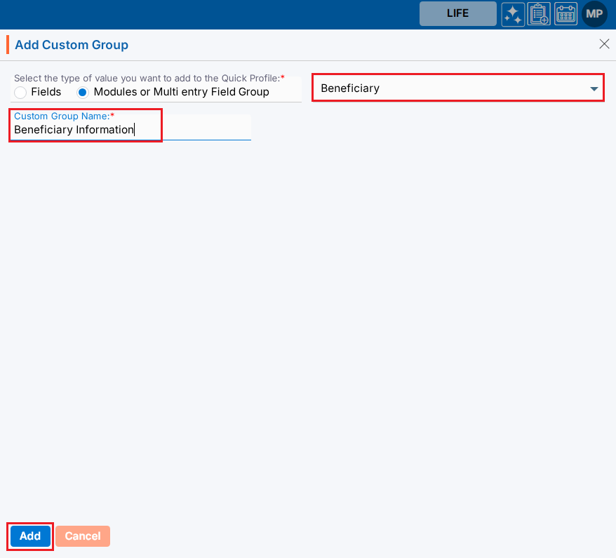Open the calendar icon in header
Image resolution: width=616 pixels, height=558 pixels.
[565, 14]
